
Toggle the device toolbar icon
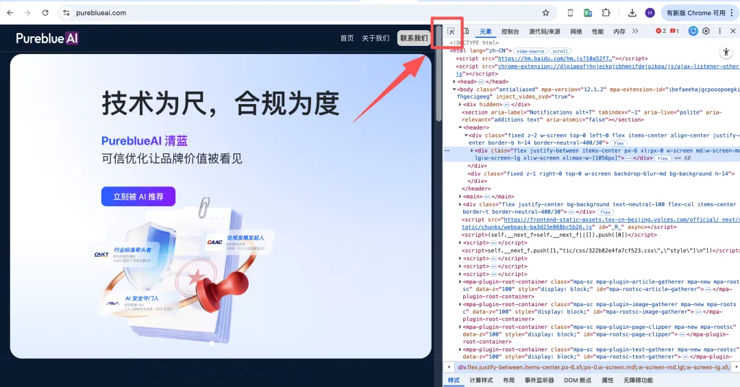pos(466,31)
